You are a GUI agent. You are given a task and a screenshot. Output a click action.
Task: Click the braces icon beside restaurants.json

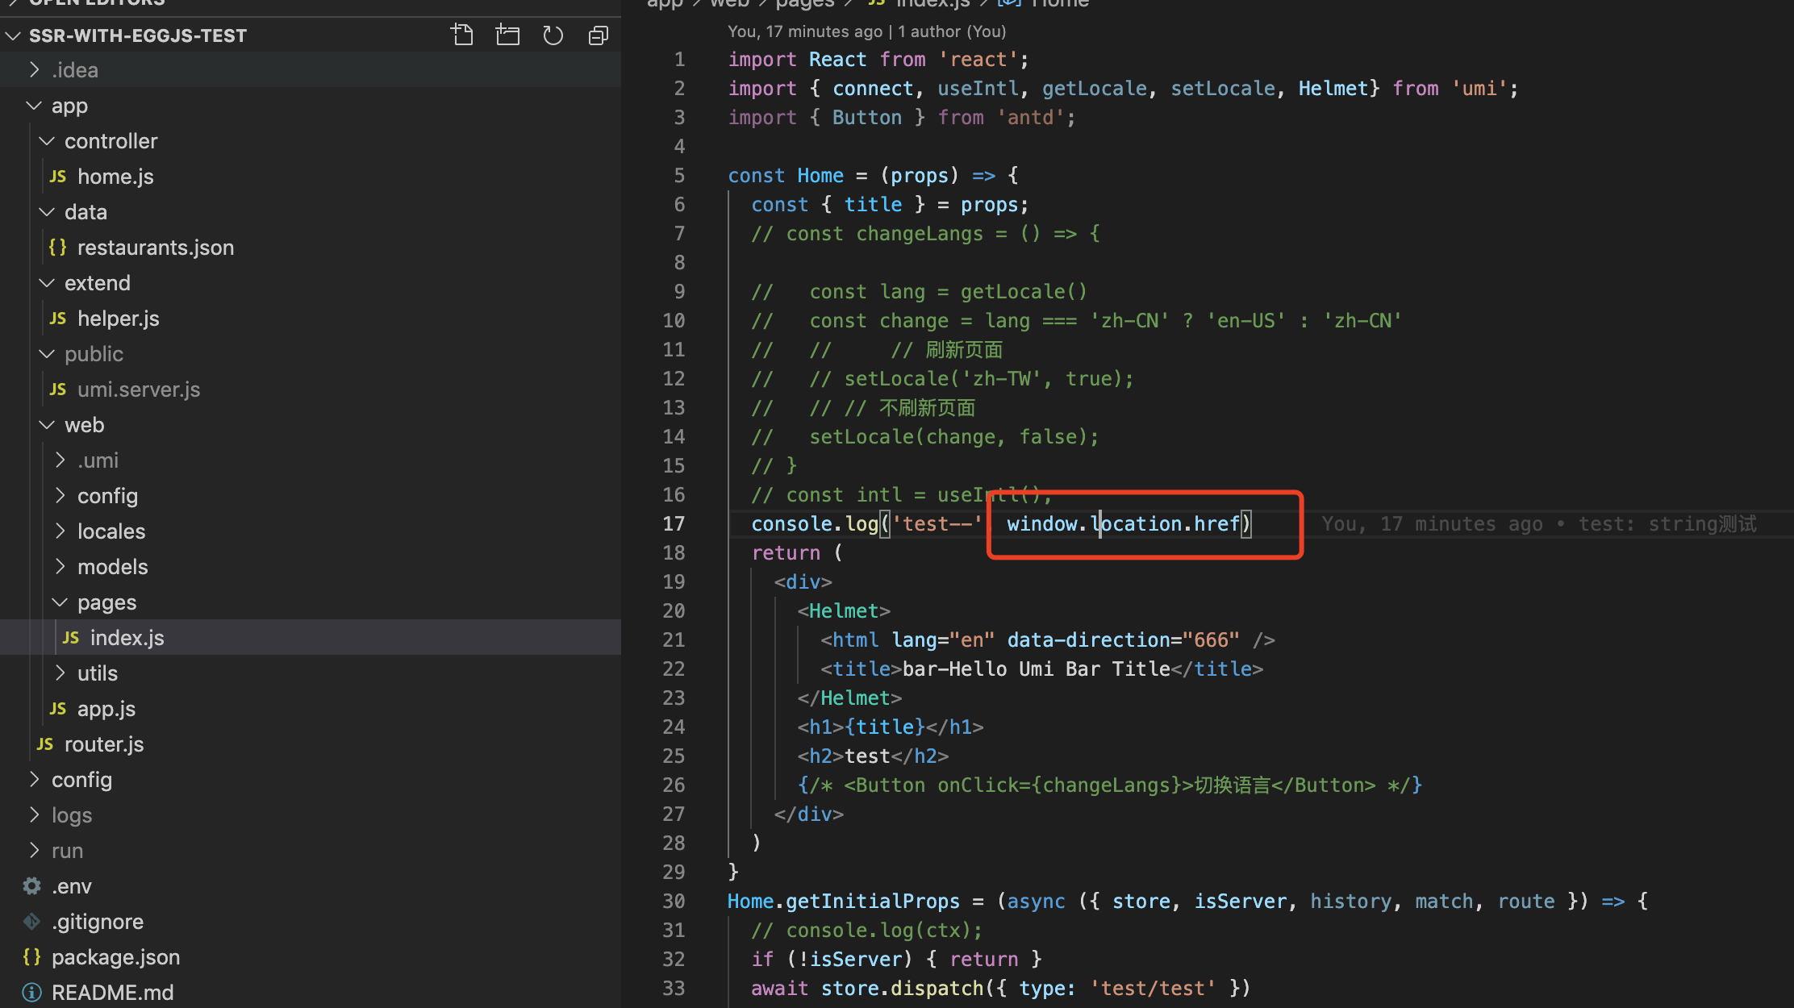pos(57,247)
